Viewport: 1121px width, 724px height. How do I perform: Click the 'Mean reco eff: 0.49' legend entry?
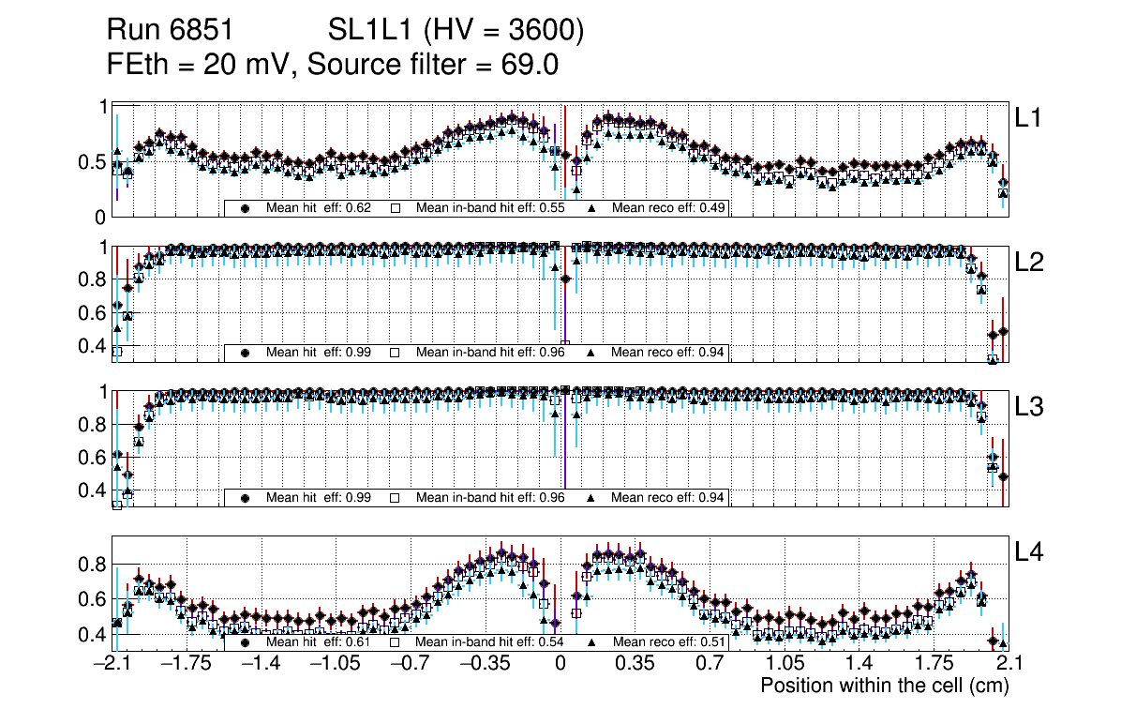point(667,208)
